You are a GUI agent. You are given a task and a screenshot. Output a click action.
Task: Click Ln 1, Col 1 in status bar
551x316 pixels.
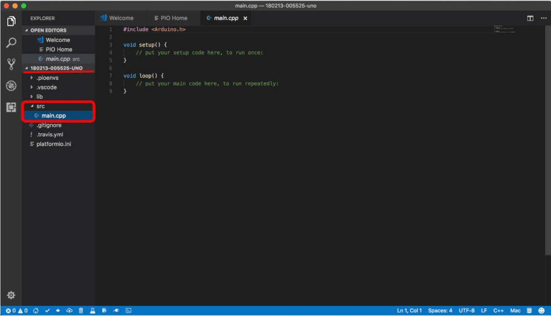410,311
